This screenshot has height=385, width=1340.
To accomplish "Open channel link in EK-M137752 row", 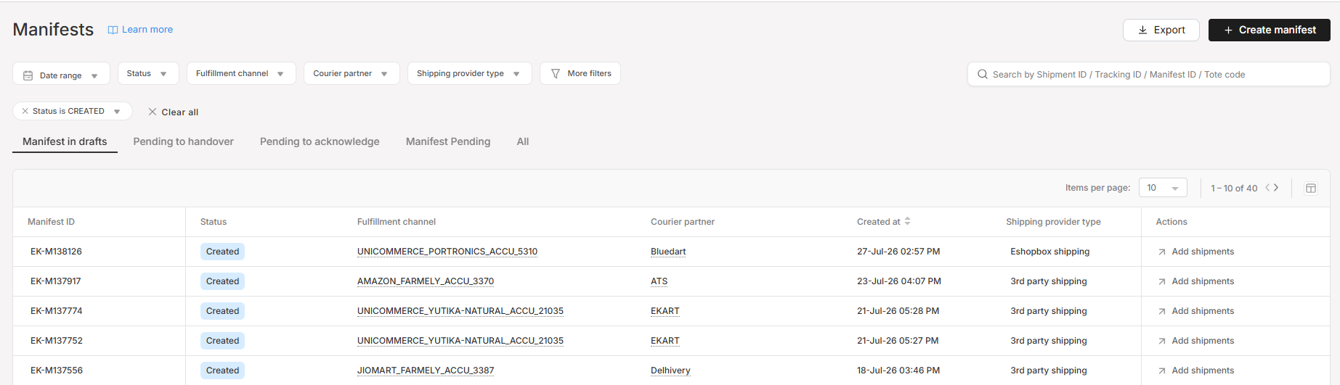I will [x=460, y=341].
